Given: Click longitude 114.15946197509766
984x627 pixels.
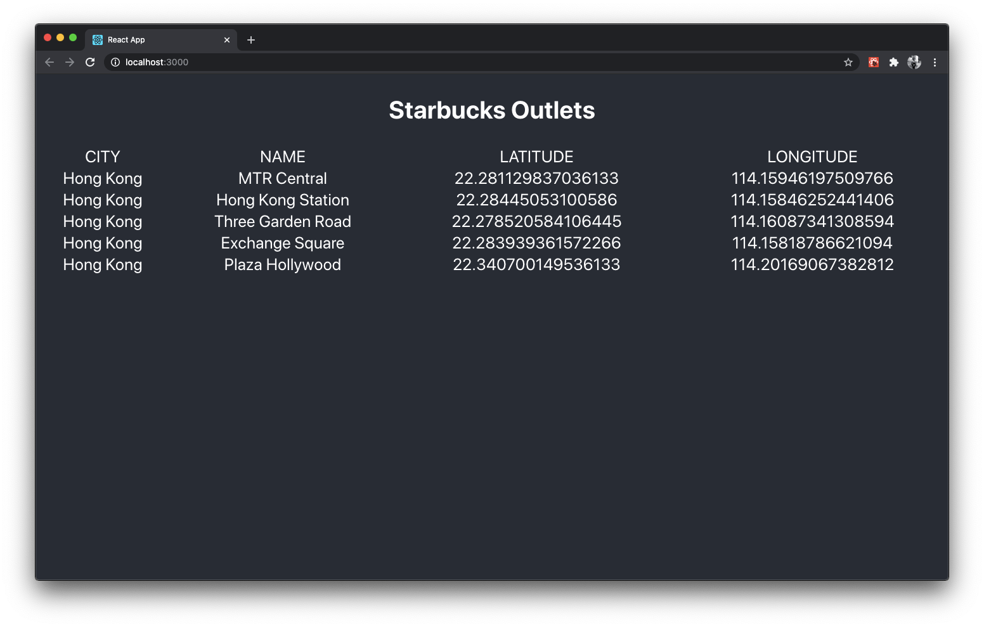Looking at the screenshot, I should click(812, 178).
